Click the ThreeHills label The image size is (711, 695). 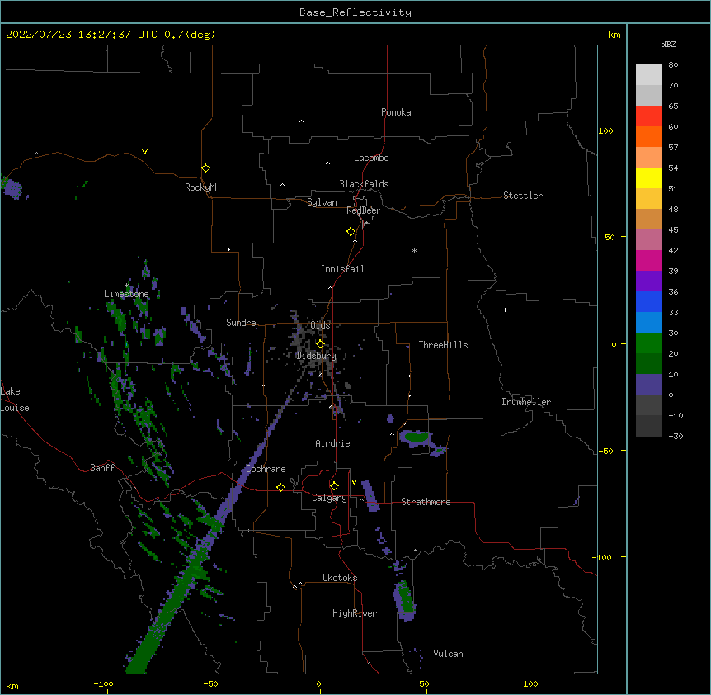pyautogui.click(x=443, y=345)
